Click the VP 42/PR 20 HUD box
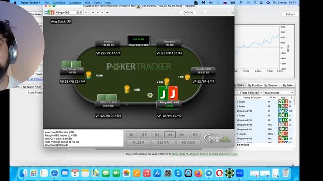The width and height of the screenshot is (323, 181). [108, 116]
